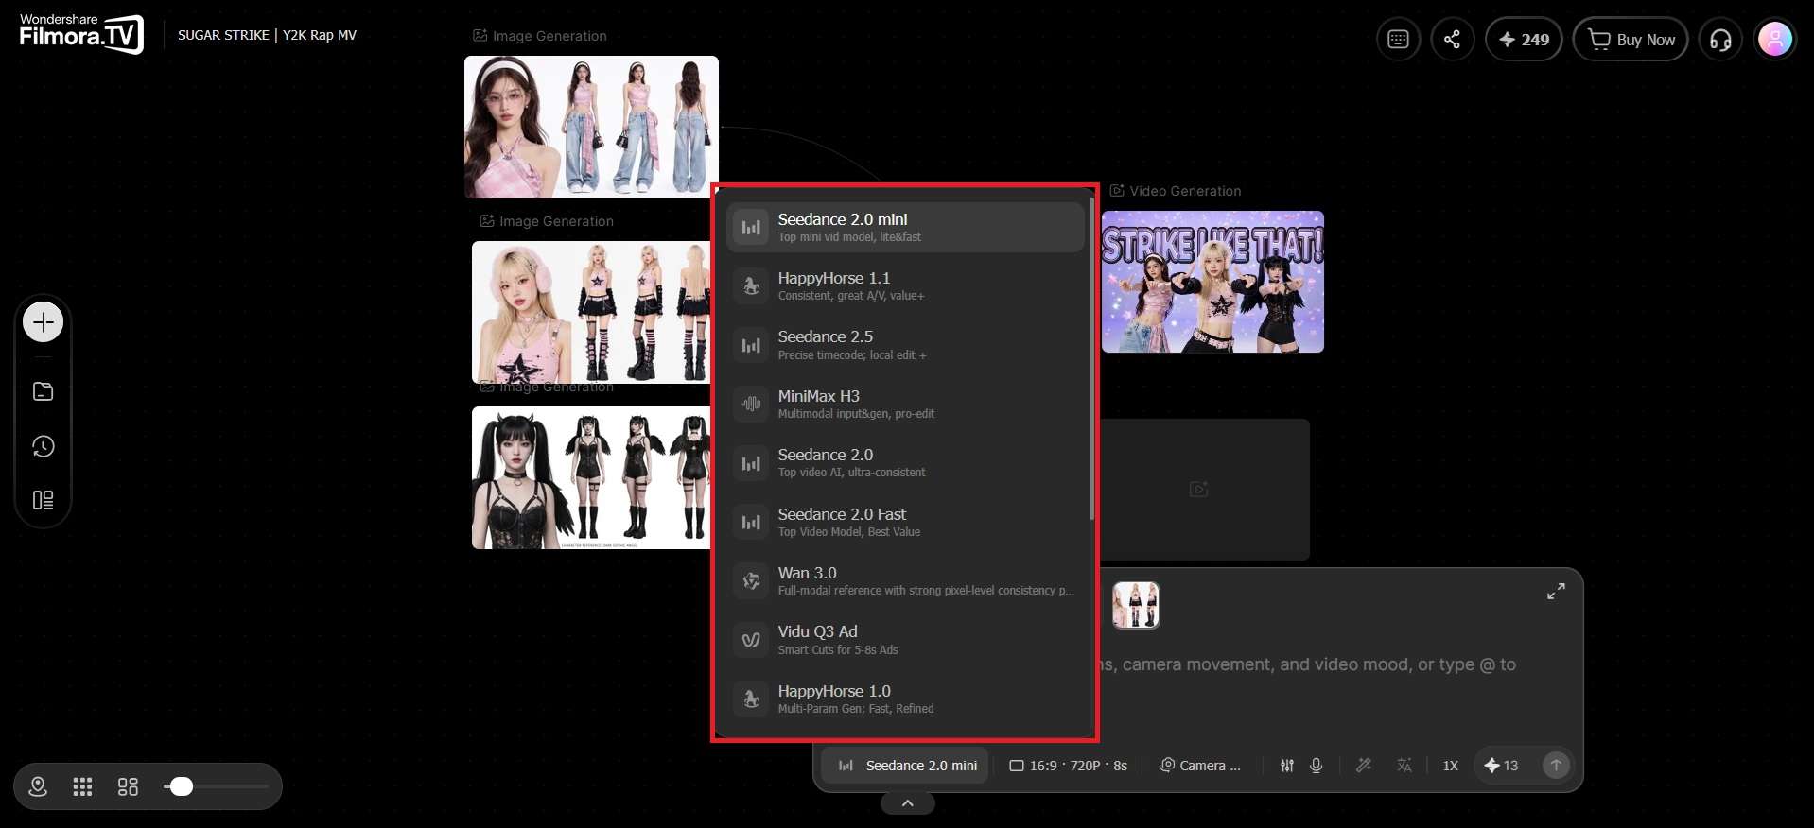Select the black gothic pigtails character image
Viewport: 1814px width, 828px height.
click(591, 477)
